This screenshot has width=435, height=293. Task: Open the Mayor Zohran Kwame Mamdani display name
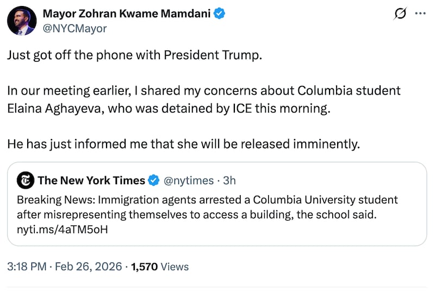(126, 14)
